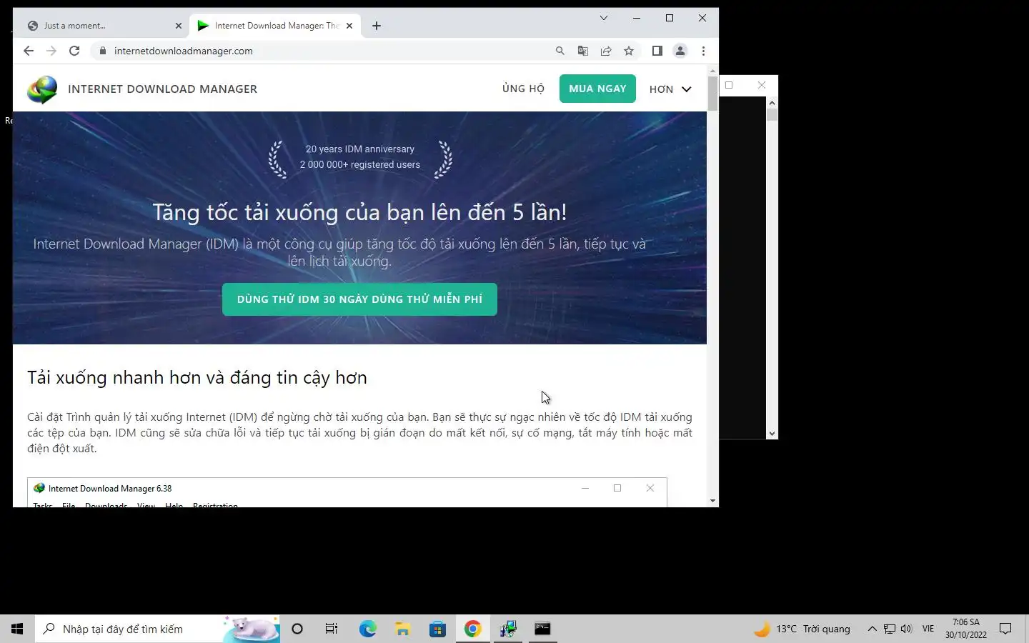Launch Microsoft Edge from taskbar
Image resolution: width=1029 pixels, height=643 pixels.
point(367,629)
